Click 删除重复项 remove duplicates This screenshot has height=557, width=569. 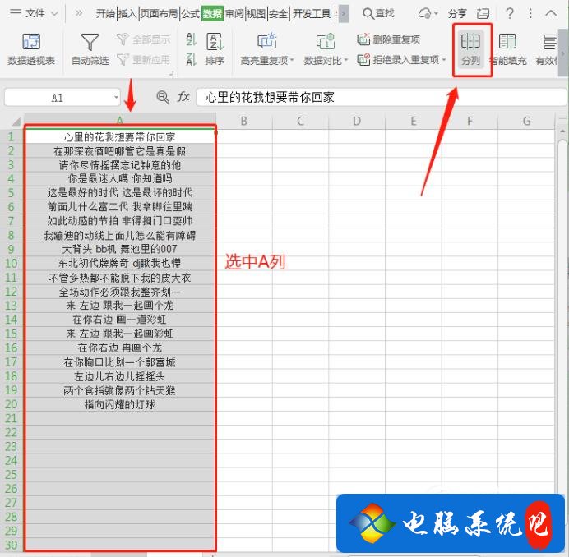click(389, 39)
